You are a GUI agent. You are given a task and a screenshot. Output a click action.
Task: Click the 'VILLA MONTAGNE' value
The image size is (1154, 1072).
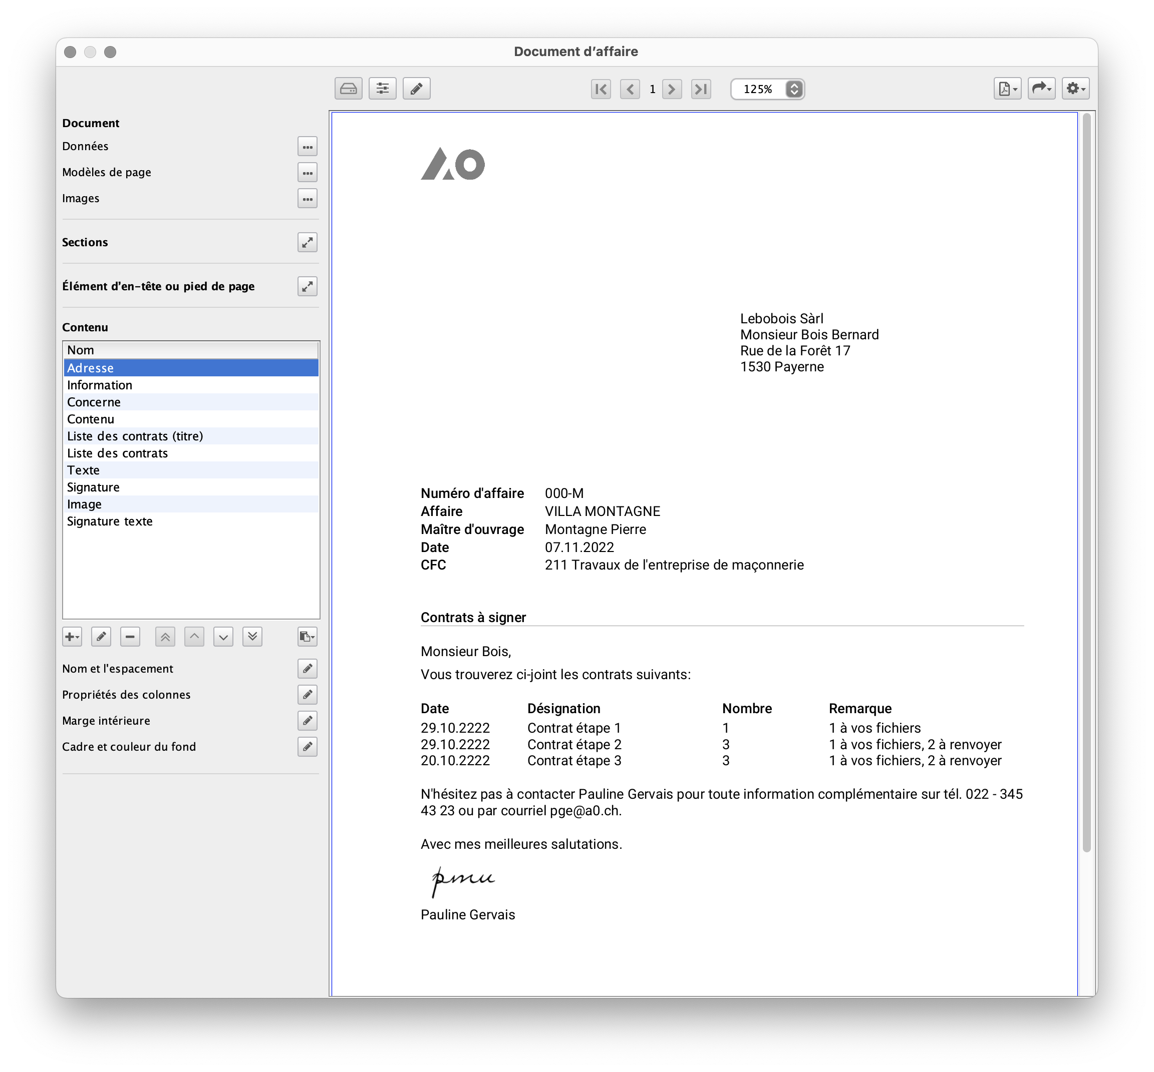click(603, 511)
